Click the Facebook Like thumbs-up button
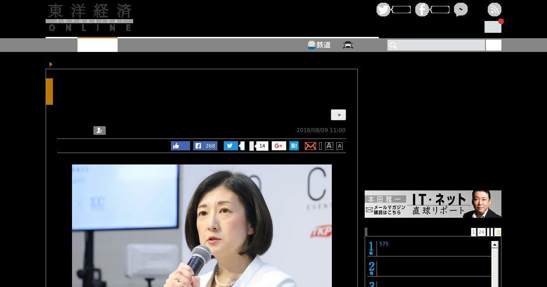The image size is (547, 287). click(181, 146)
